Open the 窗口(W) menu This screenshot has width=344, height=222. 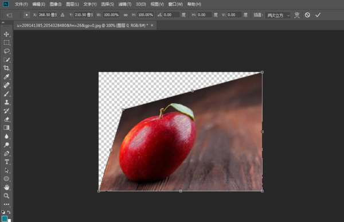pyautogui.click(x=175, y=4)
